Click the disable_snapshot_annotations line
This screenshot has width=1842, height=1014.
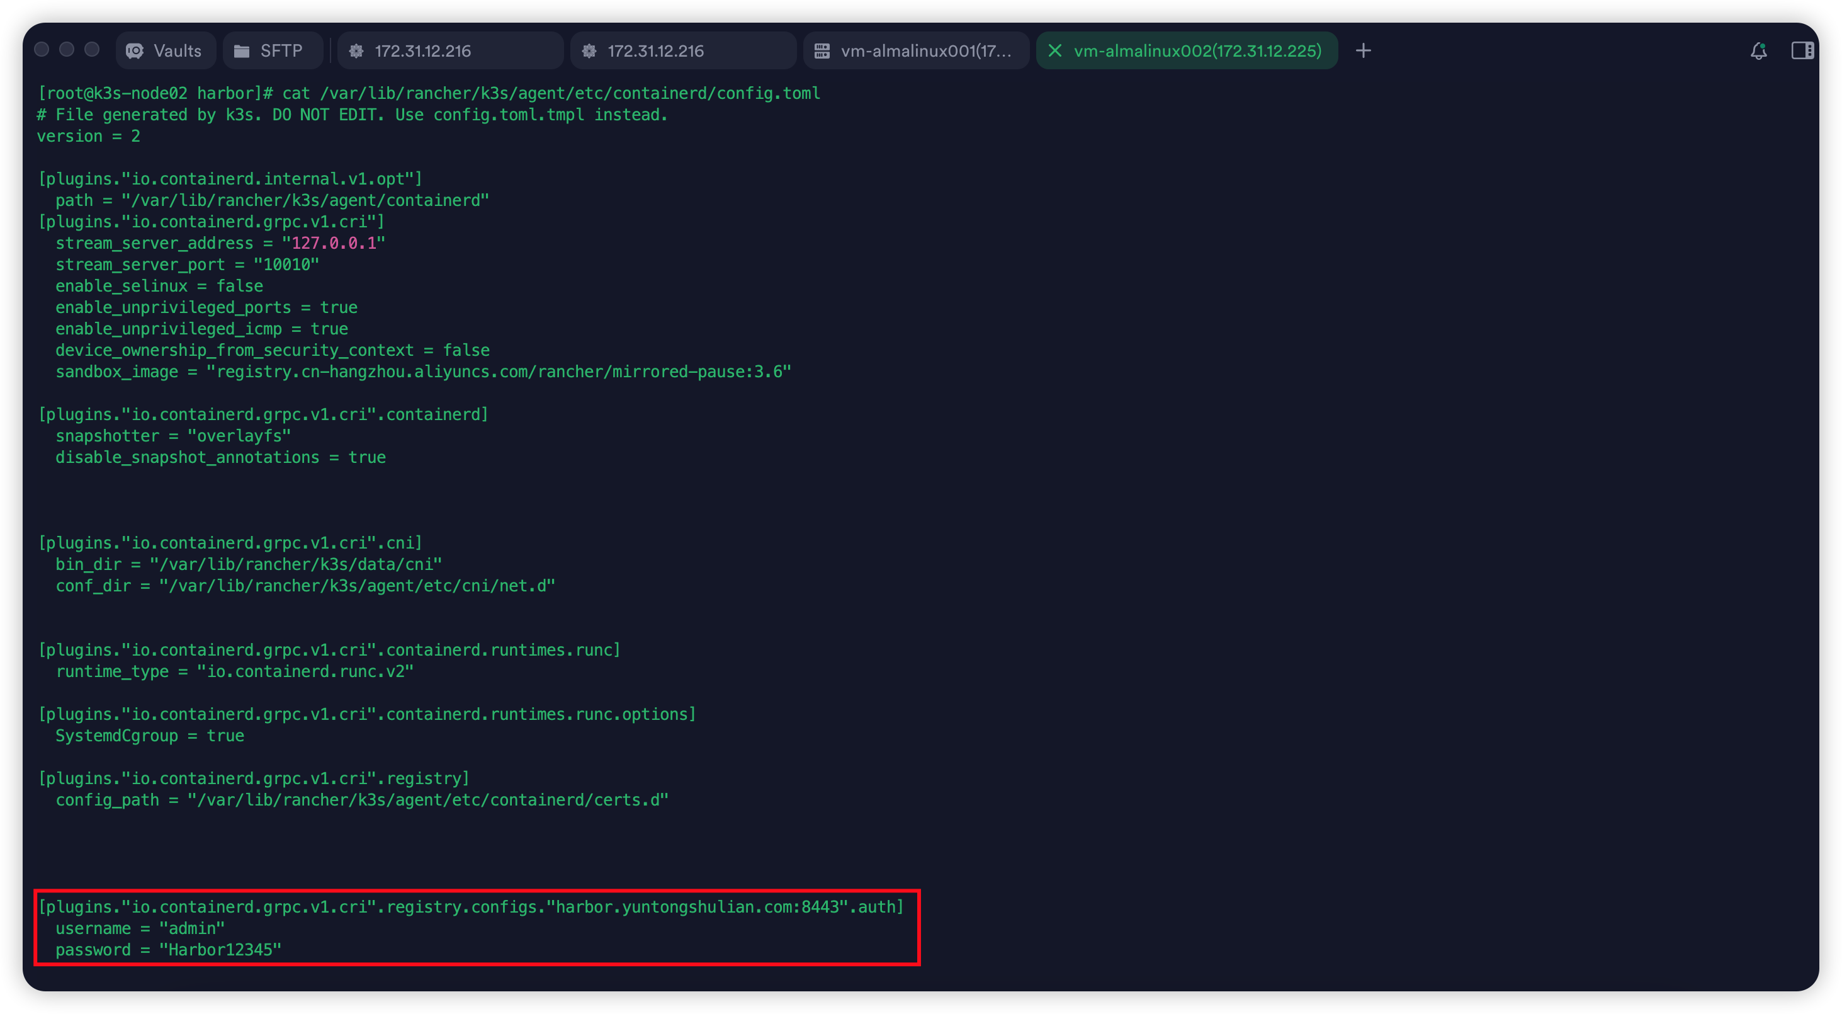pyautogui.click(x=221, y=458)
